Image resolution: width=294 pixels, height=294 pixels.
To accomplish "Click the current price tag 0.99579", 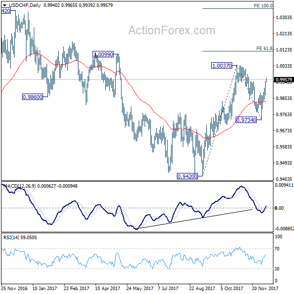I will click(x=284, y=80).
